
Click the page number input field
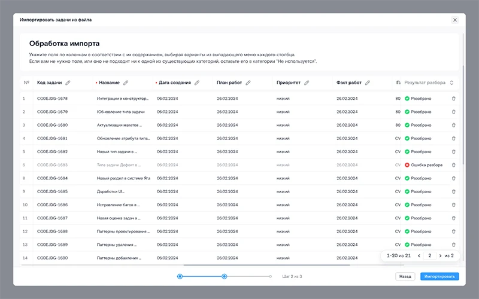pyautogui.click(x=429, y=256)
